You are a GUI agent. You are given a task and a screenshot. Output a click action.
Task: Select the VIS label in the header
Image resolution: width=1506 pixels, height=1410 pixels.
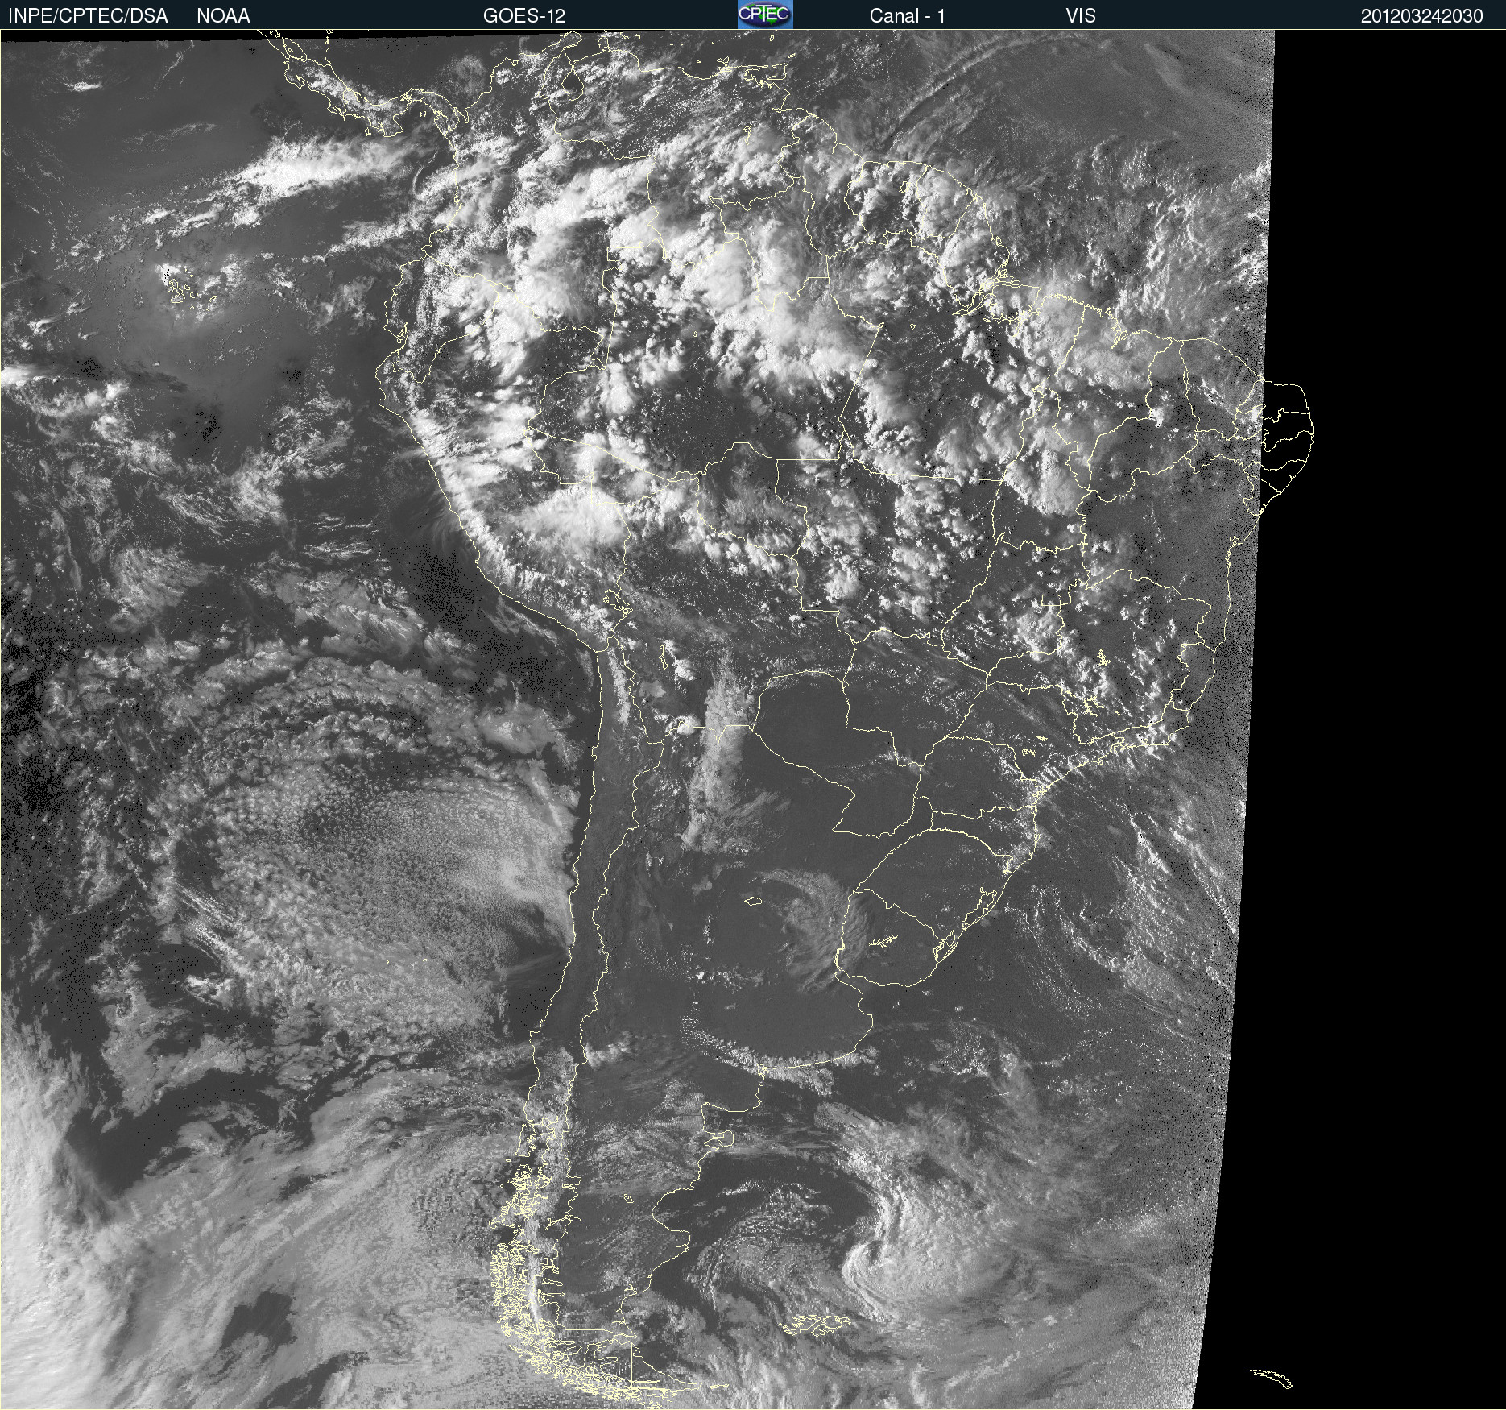[x=1081, y=16]
